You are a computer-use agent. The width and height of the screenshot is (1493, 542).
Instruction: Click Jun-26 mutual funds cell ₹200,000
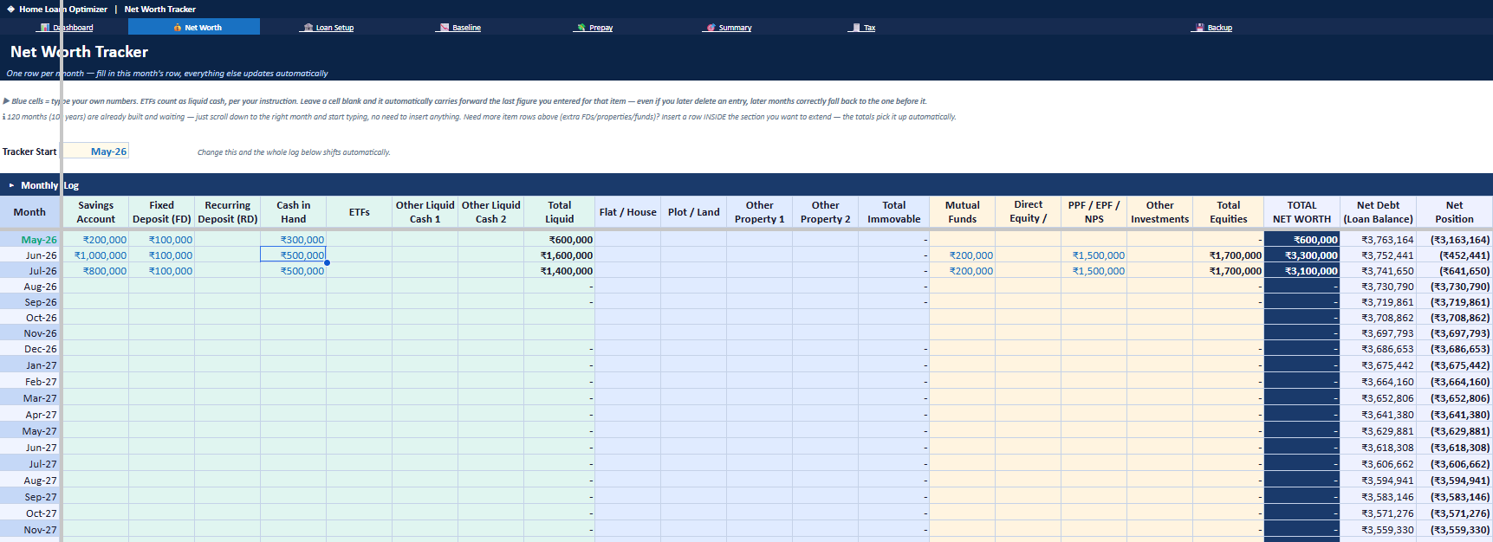click(x=962, y=255)
